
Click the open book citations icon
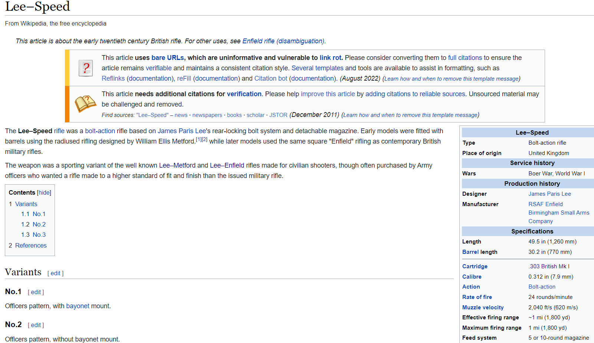[86, 103]
